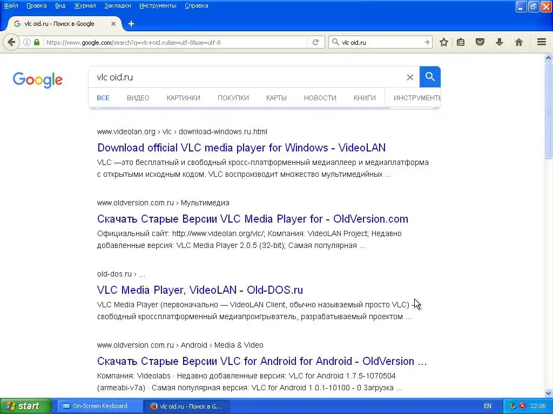Open a new tab with plus button
The width and height of the screenshot is (553, 414).
pyautogui.click(x=131, y=24)
